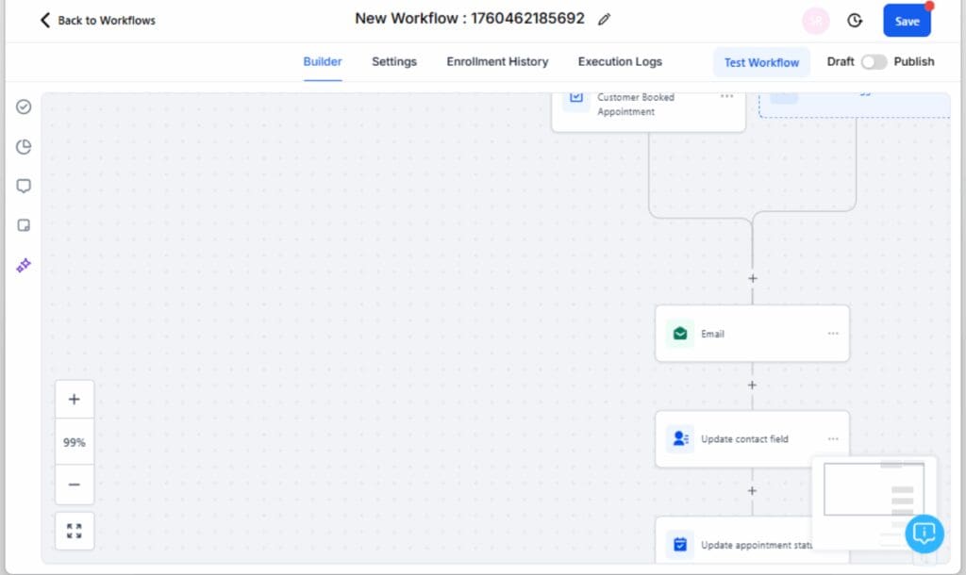This screenshot has height=575, width=966.
Task: Launch the AI assistant sparkle icon
Action: [x=24, y=265]
